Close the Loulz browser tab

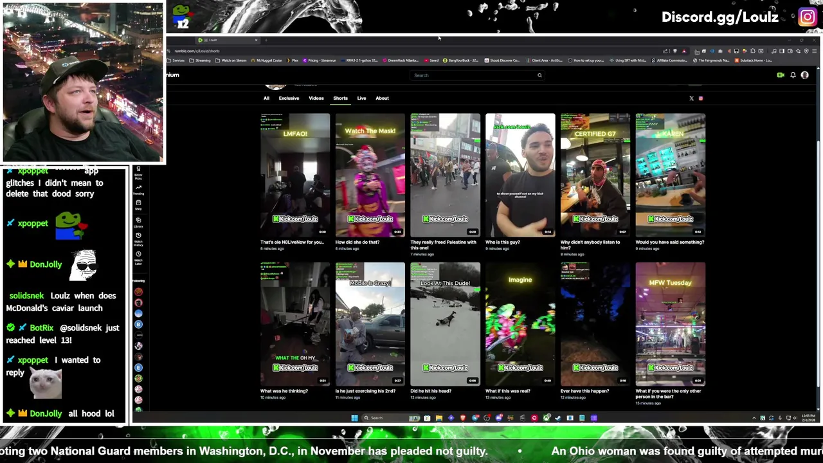coord(256,40)
